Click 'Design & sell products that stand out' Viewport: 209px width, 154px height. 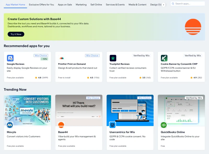(x=78, y=68)
